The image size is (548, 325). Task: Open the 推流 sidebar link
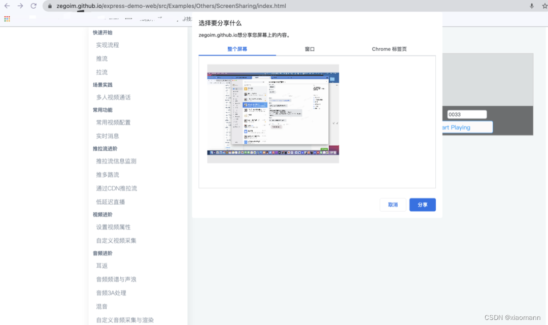coord(100,58)
